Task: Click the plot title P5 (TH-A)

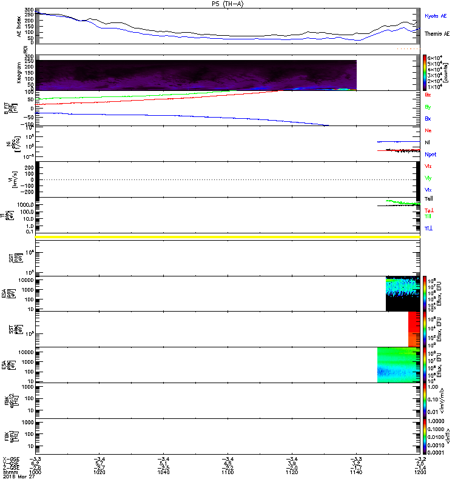Action: click(227, 4)
